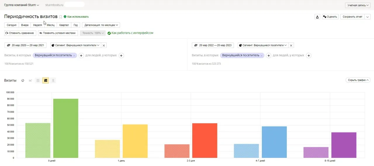Click the solid green '0 дней' bar
Screen dimensions: 374x166
(x=66, y=128)
